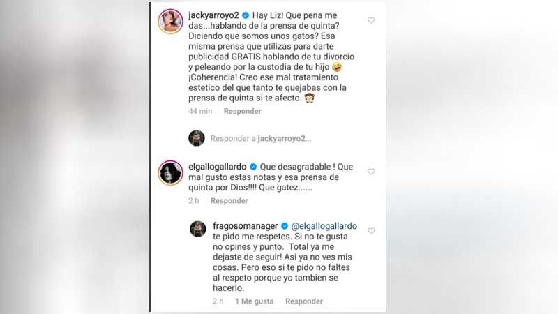558x314 pixels.
Task: Open jackyarroyo2's profile picture
Action: point(170,22)
